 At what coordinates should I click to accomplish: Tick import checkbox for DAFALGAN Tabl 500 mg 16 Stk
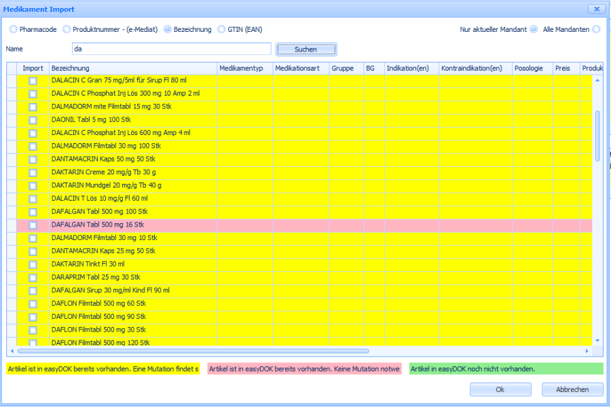[33, 225]
